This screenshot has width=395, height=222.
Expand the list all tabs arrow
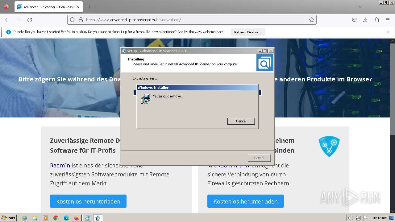pos(360,7)
